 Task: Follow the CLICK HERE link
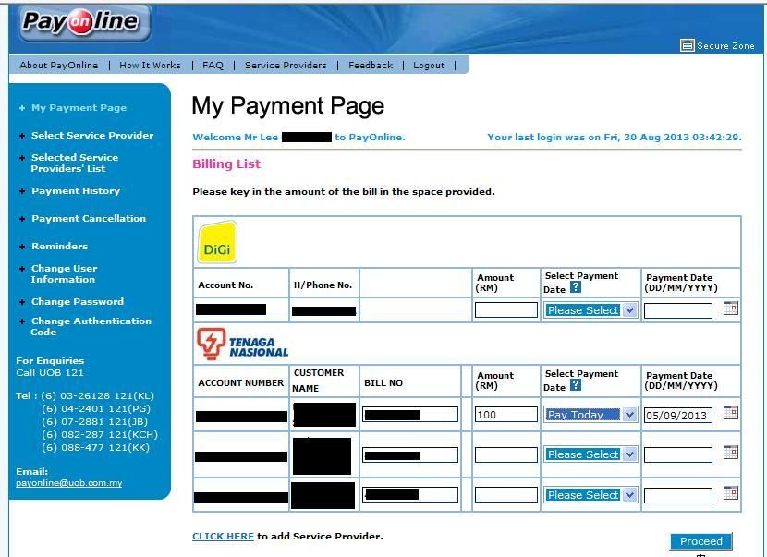(223, 536)
